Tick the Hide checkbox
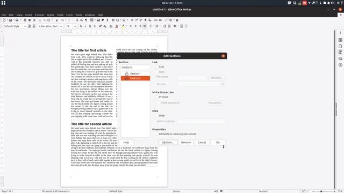 (156, 116)
